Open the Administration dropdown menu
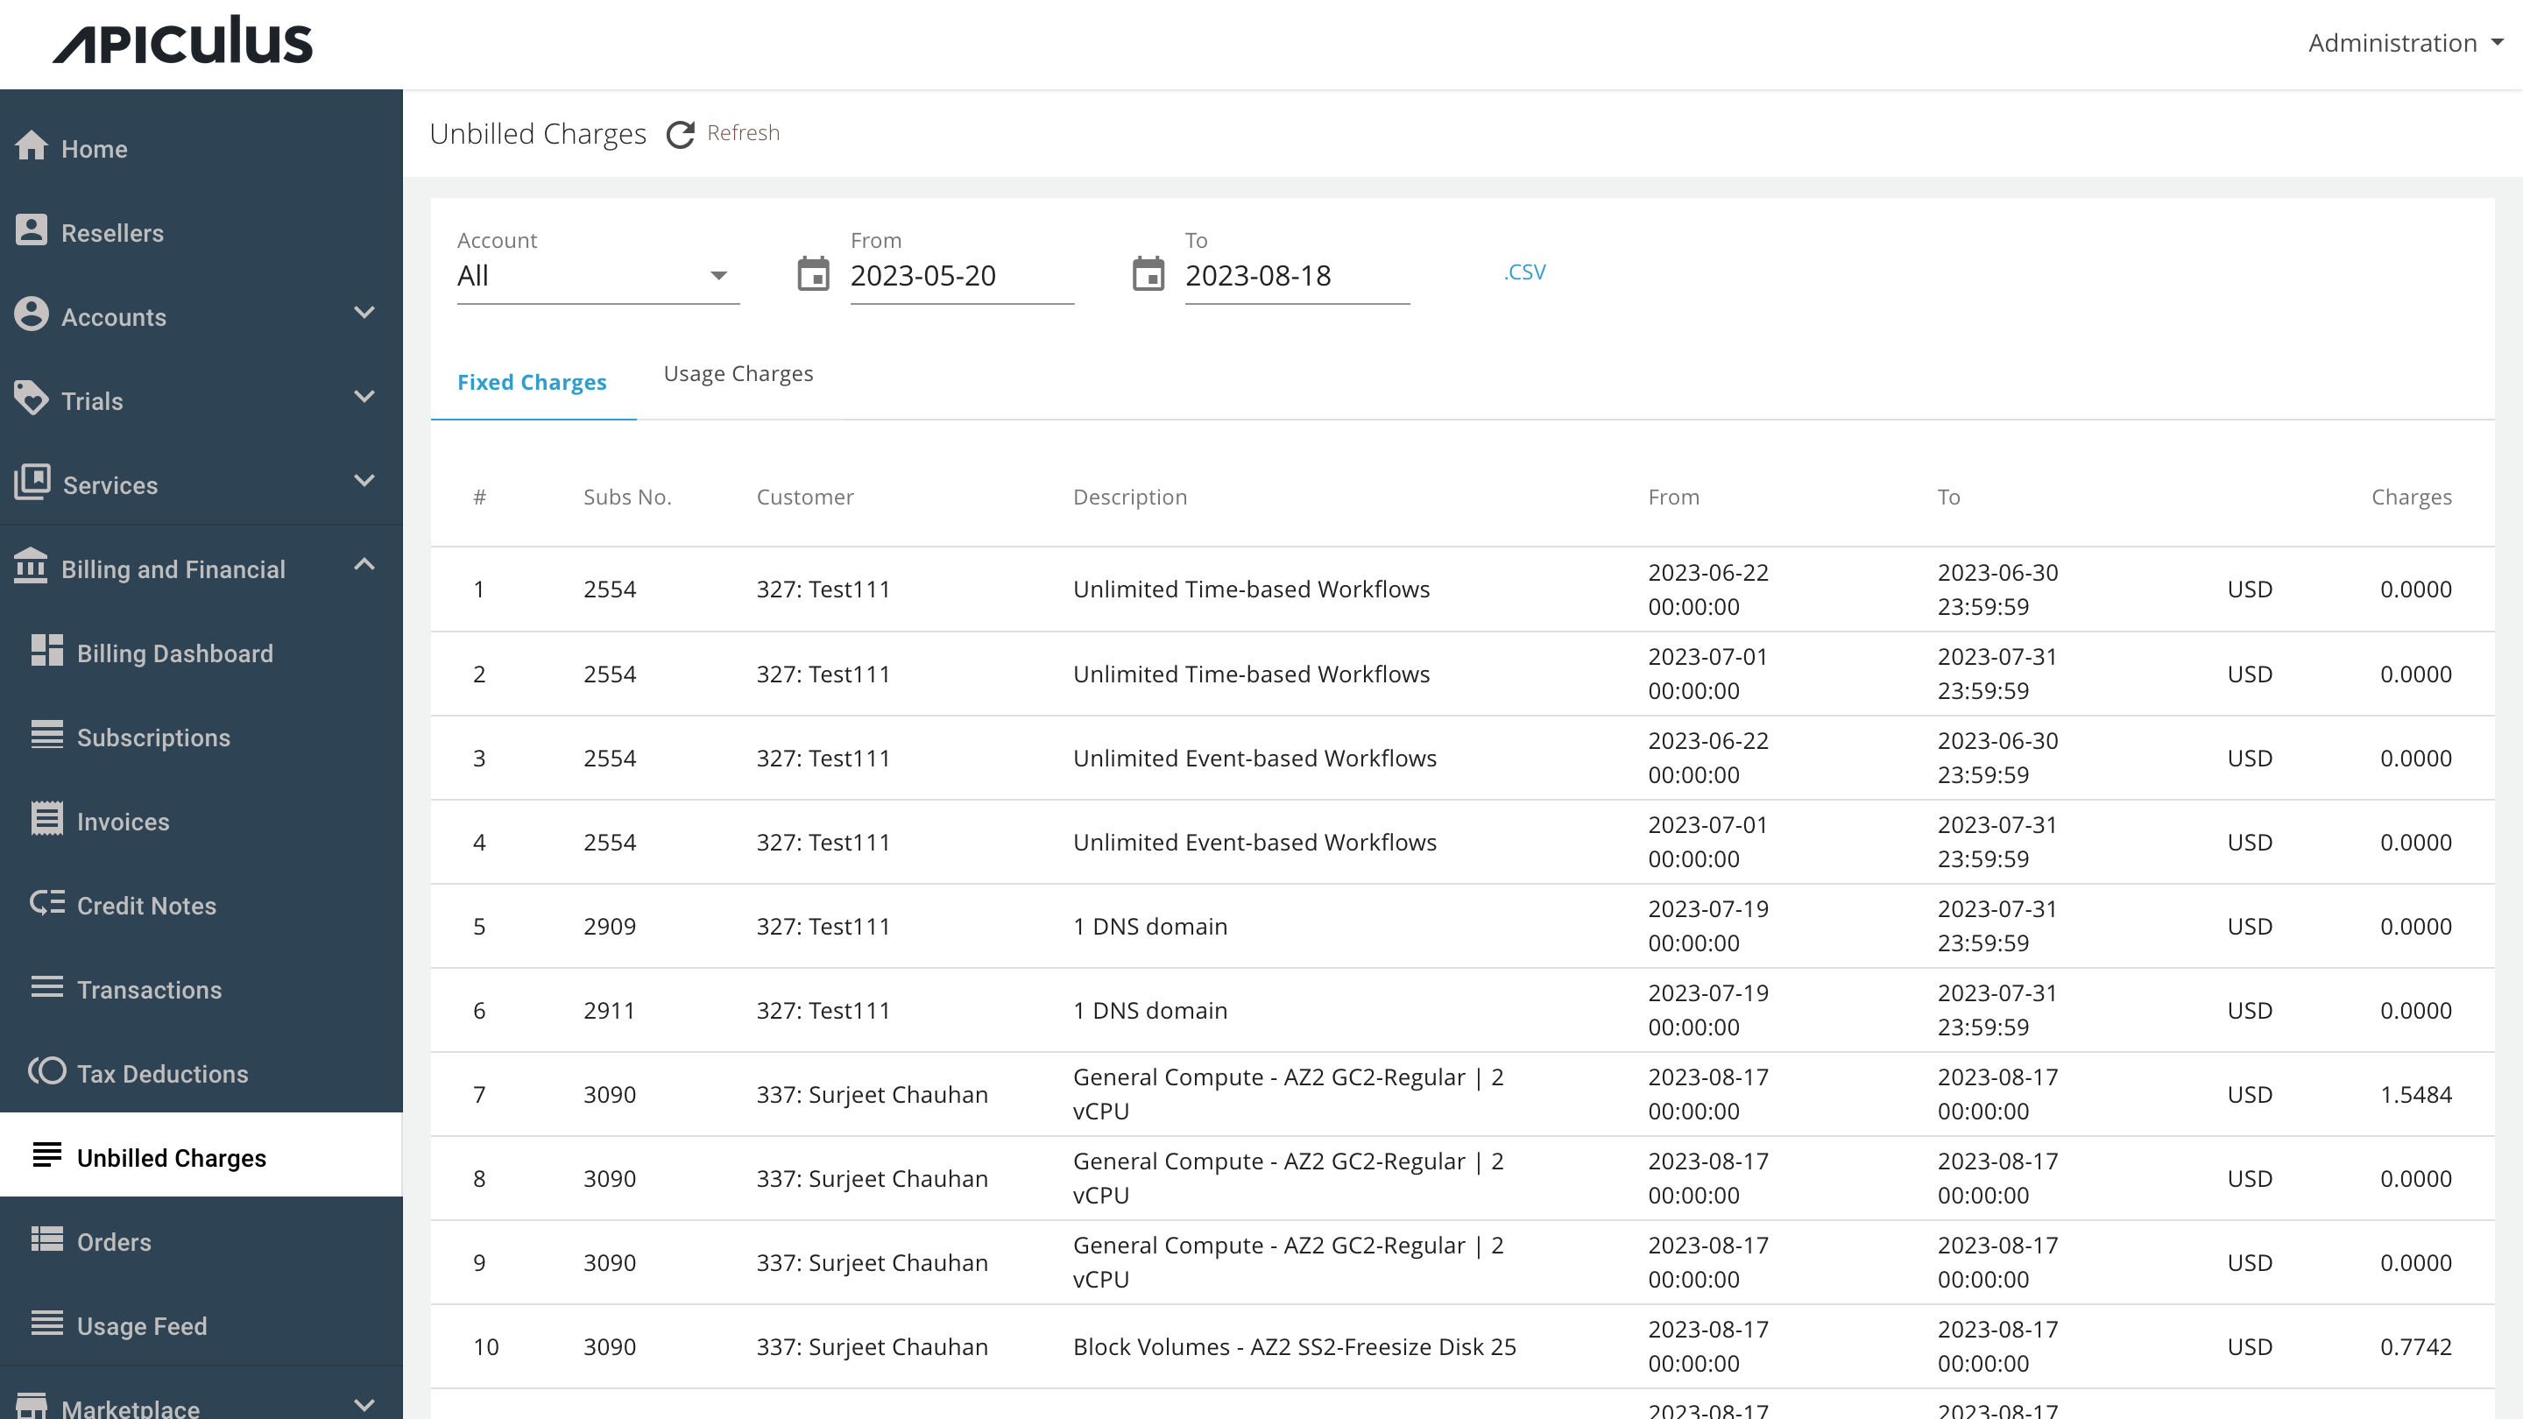 pyautogui.click(x=2406, y=43)
